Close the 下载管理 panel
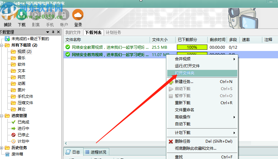The image size is (278, 159). pos(58,32)
